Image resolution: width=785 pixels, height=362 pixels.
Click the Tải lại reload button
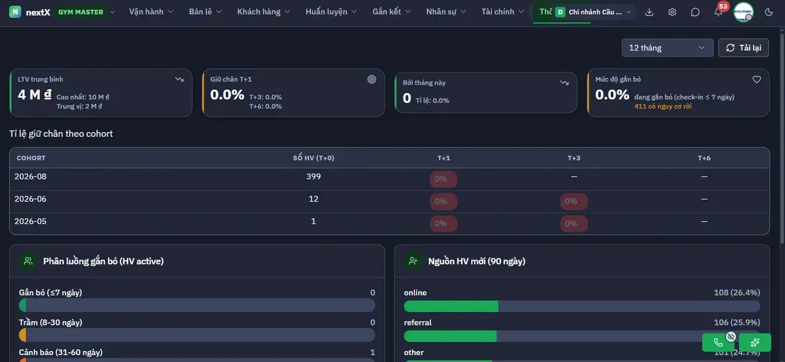click(743, 48)
